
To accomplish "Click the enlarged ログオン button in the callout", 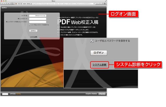I will 99,53.
